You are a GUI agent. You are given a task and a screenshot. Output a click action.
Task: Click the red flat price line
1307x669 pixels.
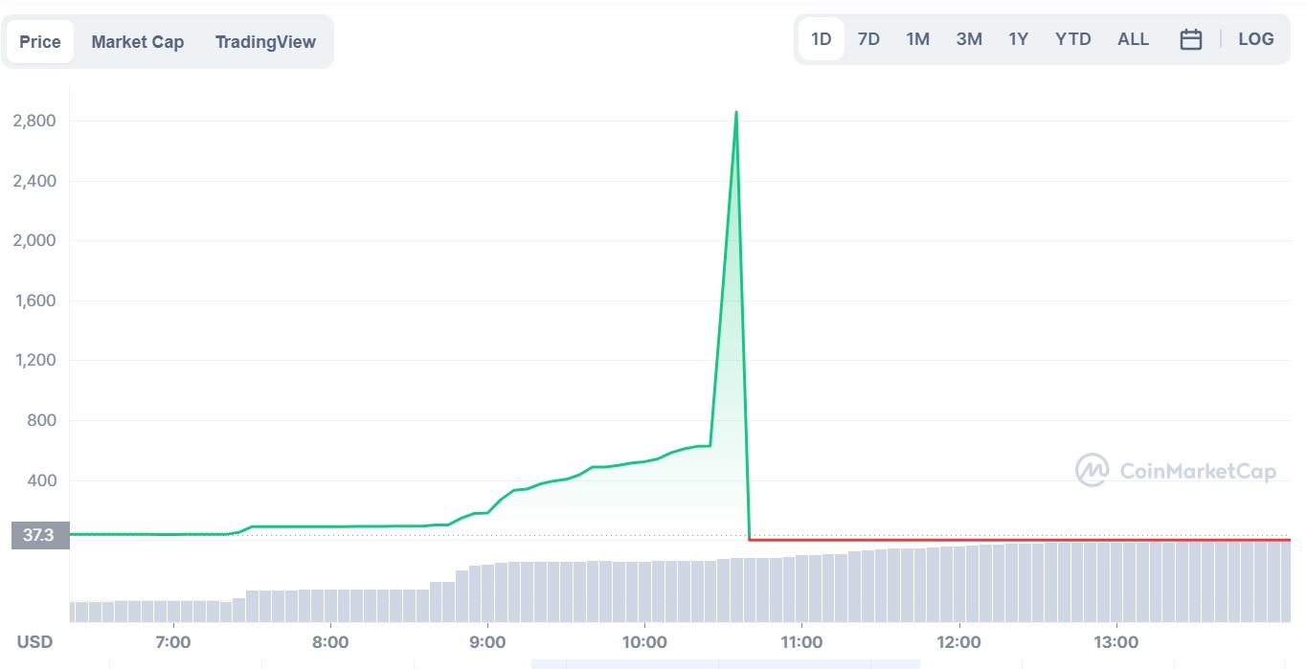tap(1020, 540)
